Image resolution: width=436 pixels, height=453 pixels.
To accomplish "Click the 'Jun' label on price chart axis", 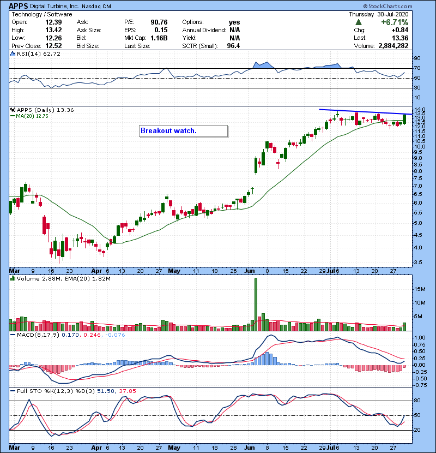I will pos(249,271).
